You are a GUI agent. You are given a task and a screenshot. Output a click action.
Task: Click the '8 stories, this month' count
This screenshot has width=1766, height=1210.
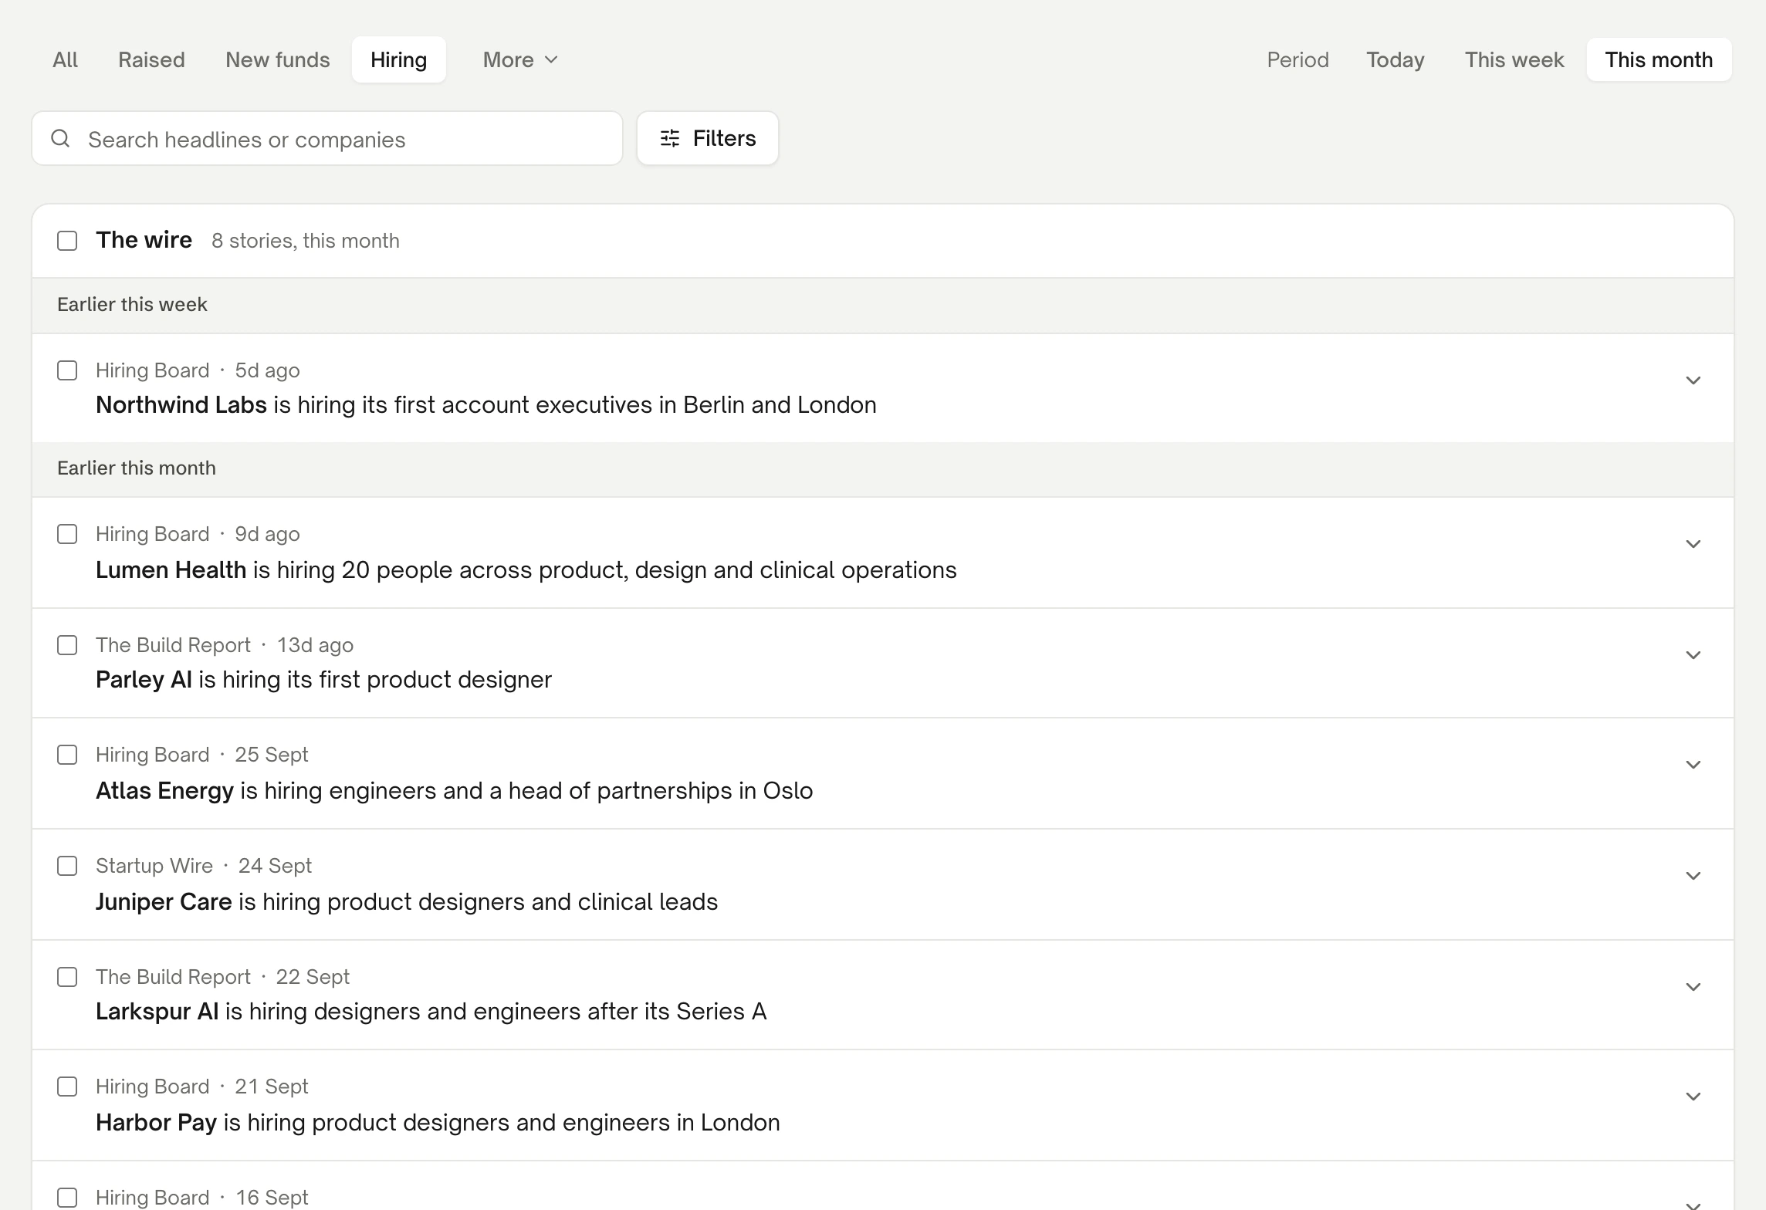(x=306, y=241)
